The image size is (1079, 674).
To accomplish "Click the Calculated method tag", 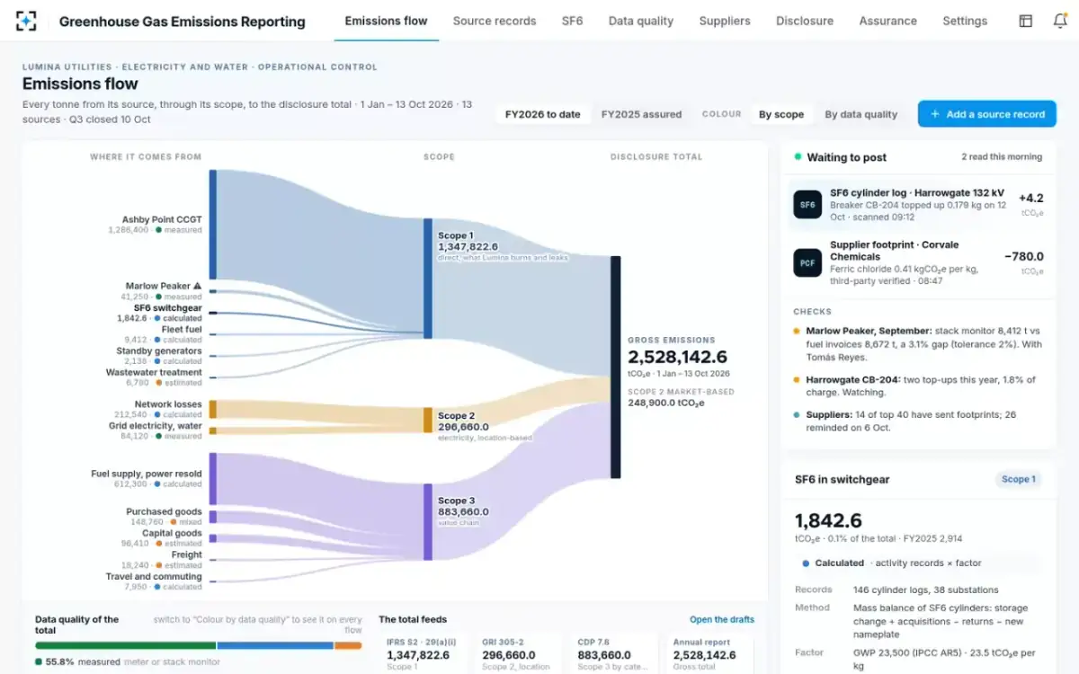I will pyautogui.click(x=839, y=563).
